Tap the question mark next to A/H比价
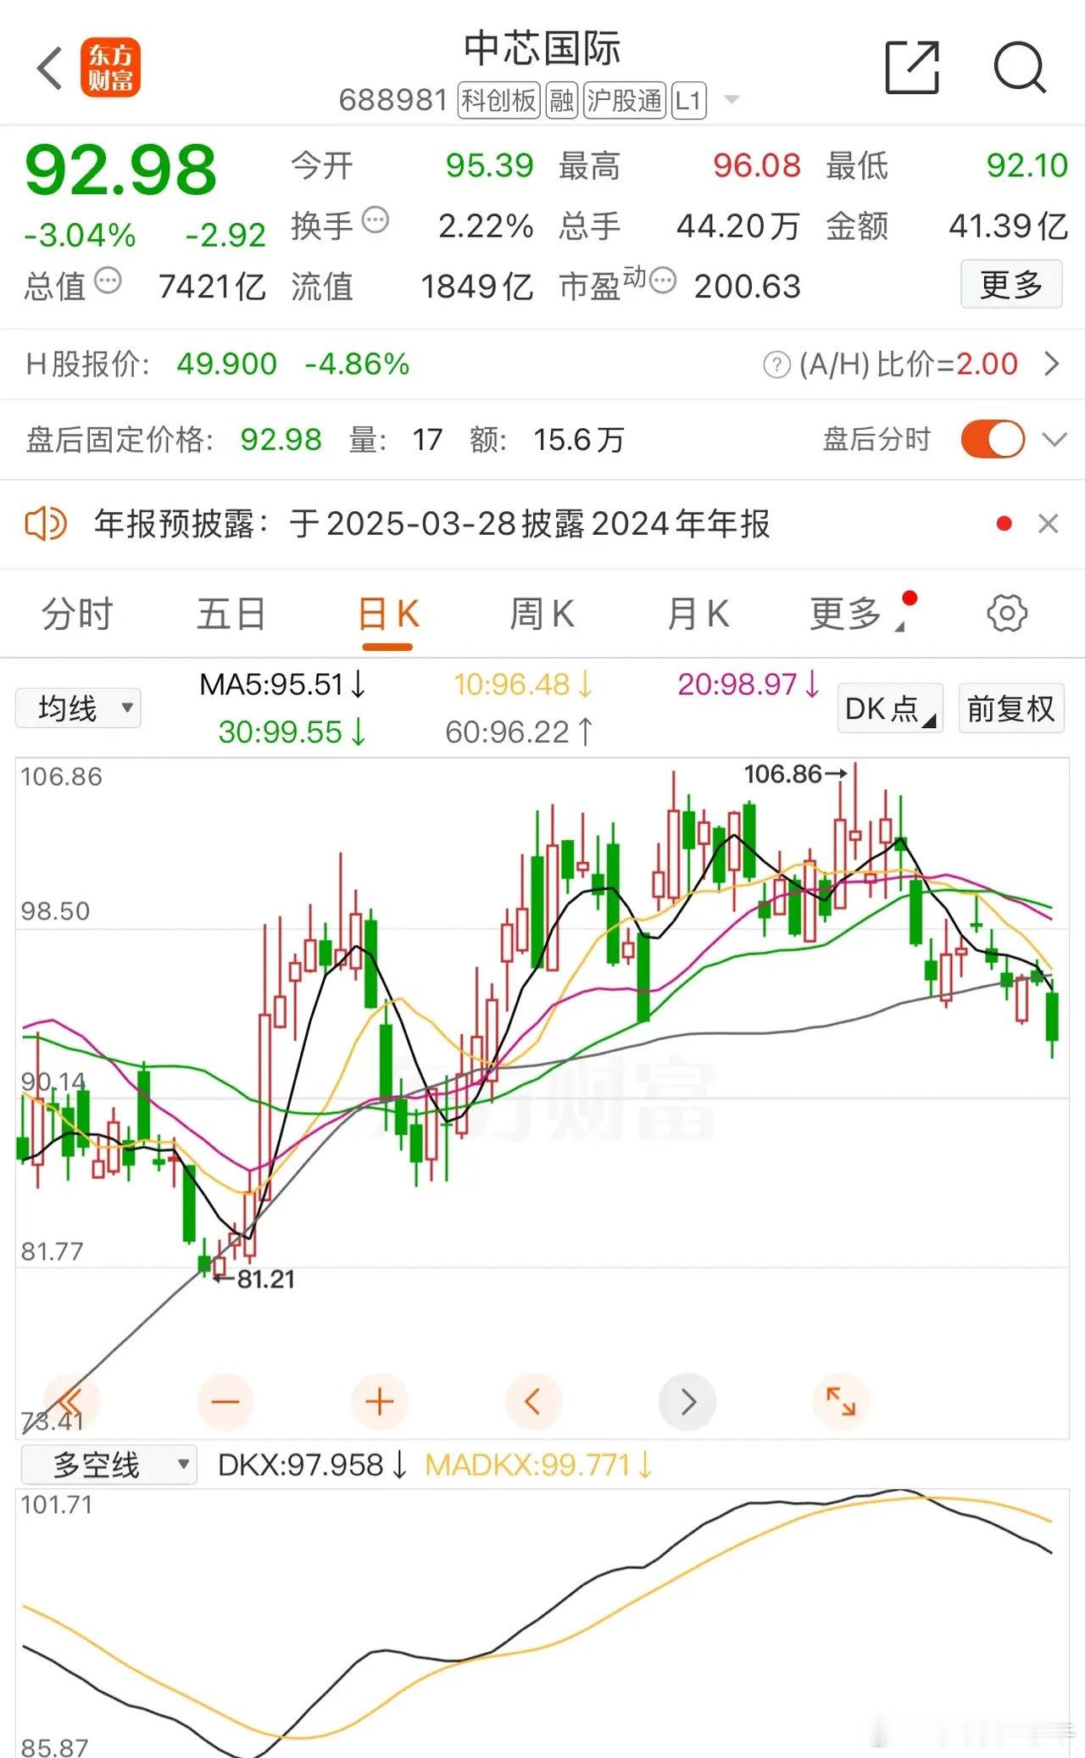Viewport: 1085px width, 1758px height. click(776, 365)
